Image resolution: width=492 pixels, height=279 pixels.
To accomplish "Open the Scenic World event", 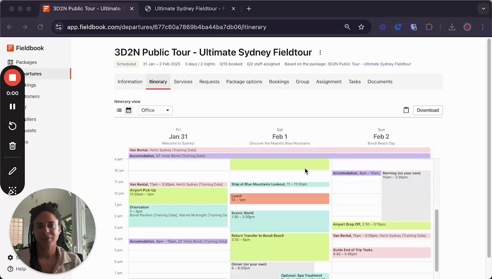I will coord(279,221).
